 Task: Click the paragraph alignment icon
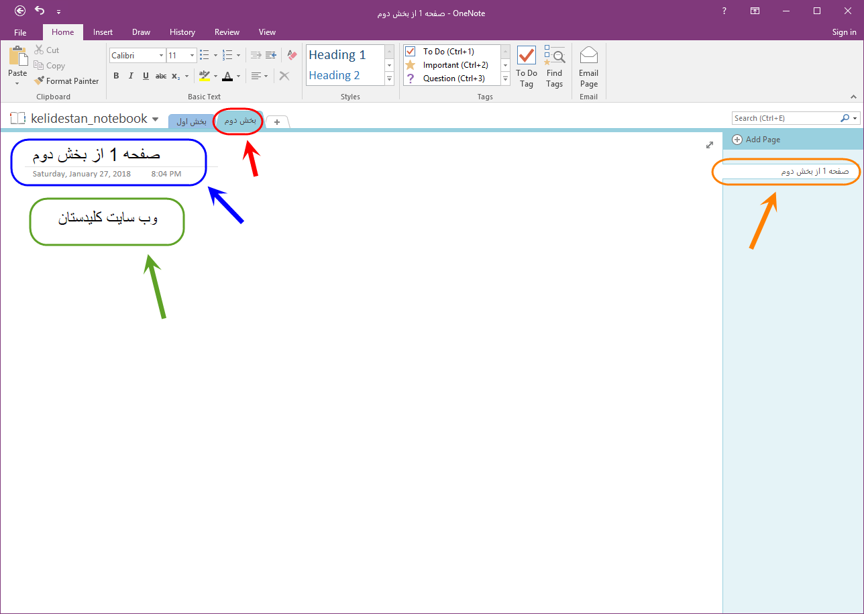pyautogui.click(x=256, y=76)
